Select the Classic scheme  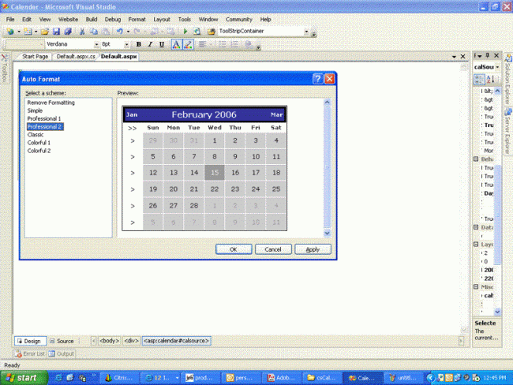(x=36, y=134)
